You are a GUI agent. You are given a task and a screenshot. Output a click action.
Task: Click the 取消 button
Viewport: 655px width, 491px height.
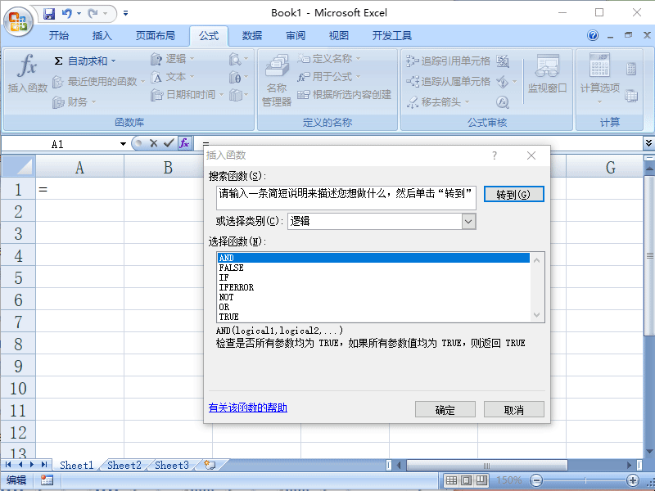514,410
